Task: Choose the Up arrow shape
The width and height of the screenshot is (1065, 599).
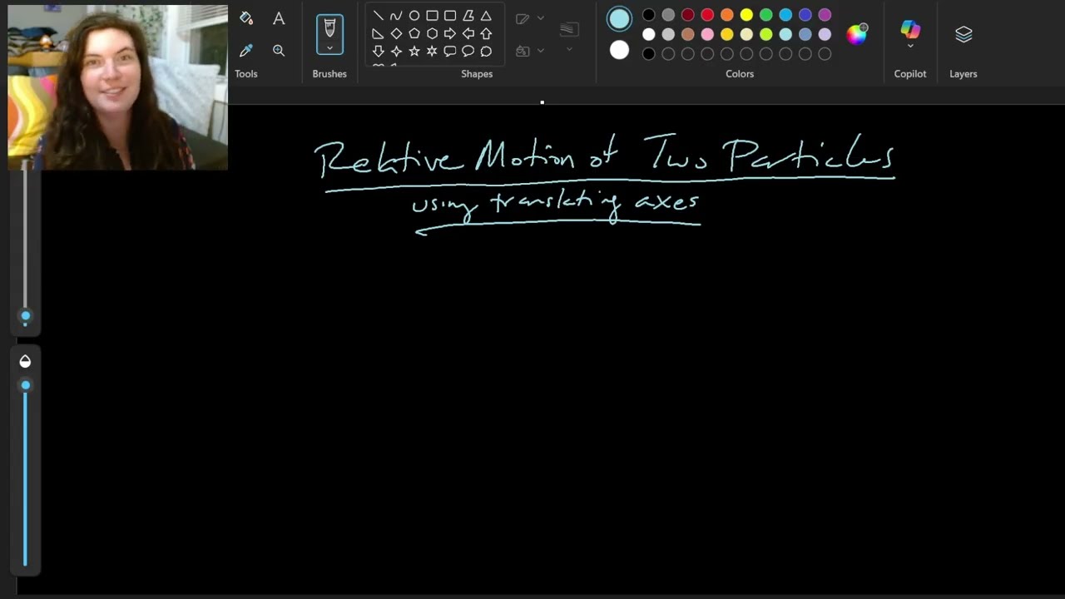Action: [x=486, y=33]
